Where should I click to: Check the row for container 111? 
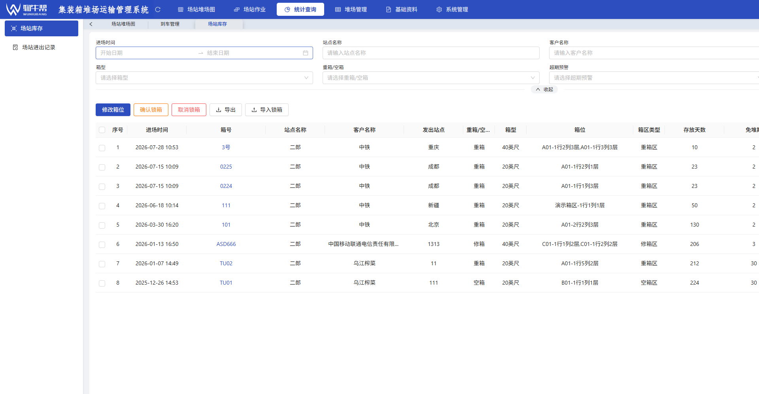pos(102,206)
